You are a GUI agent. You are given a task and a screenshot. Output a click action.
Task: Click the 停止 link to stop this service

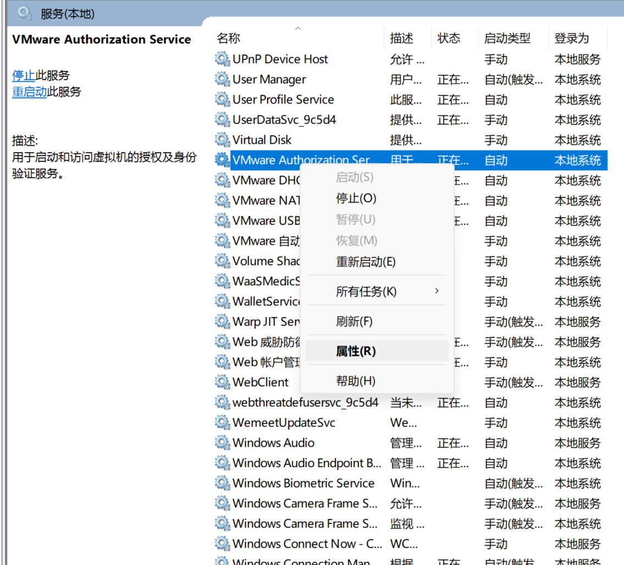point(24,75)
